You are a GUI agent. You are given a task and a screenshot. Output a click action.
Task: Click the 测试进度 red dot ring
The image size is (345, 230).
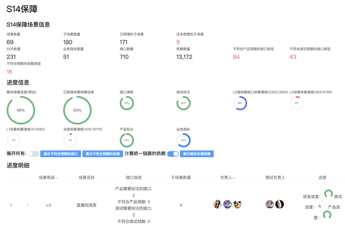click(x=322, y=204)
